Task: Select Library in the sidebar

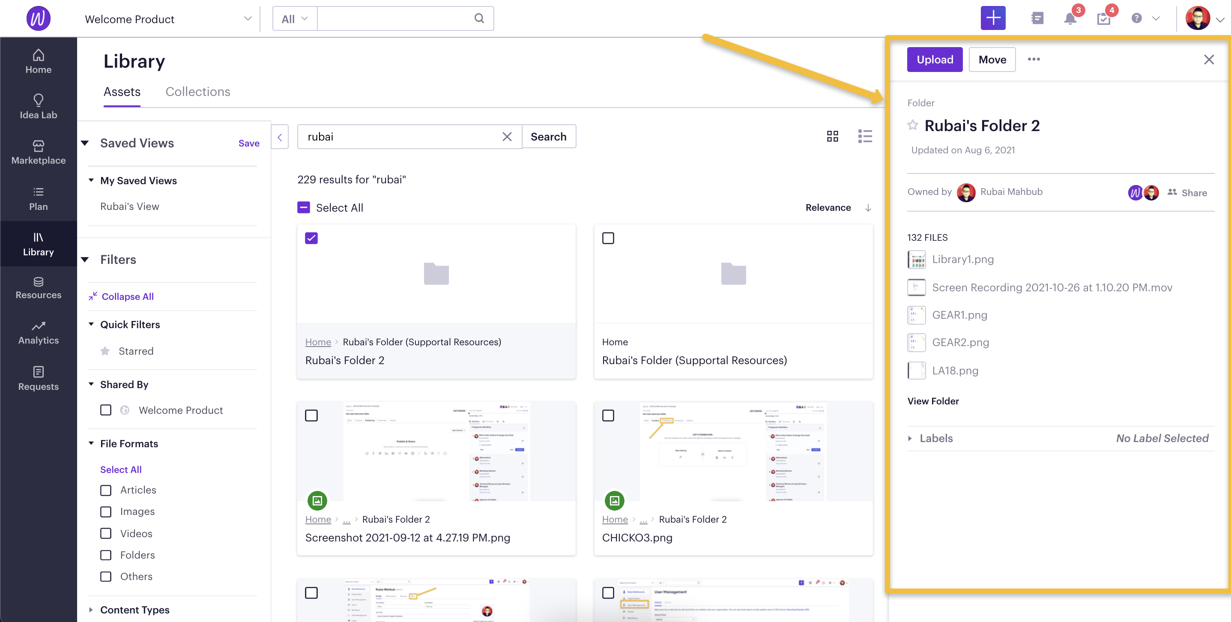Action: [x=38, y=244]
